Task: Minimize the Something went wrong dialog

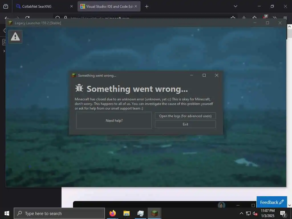Action: coord(192,75)
